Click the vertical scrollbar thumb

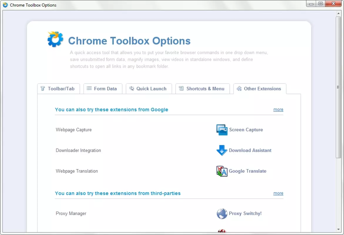click(338, 87)
